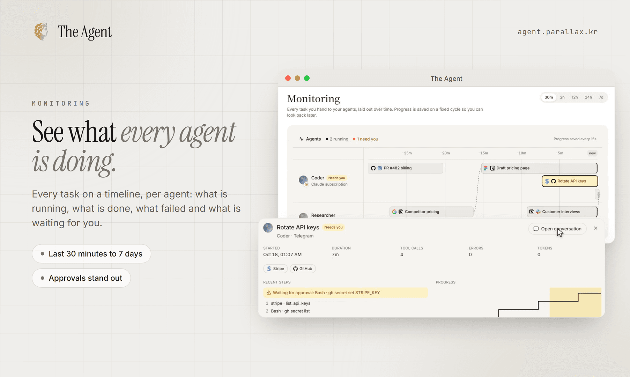Click the GitHub icon on PR #482 billing
The image size is (630, 377).
pyautogui.click(x=373, y=168)
